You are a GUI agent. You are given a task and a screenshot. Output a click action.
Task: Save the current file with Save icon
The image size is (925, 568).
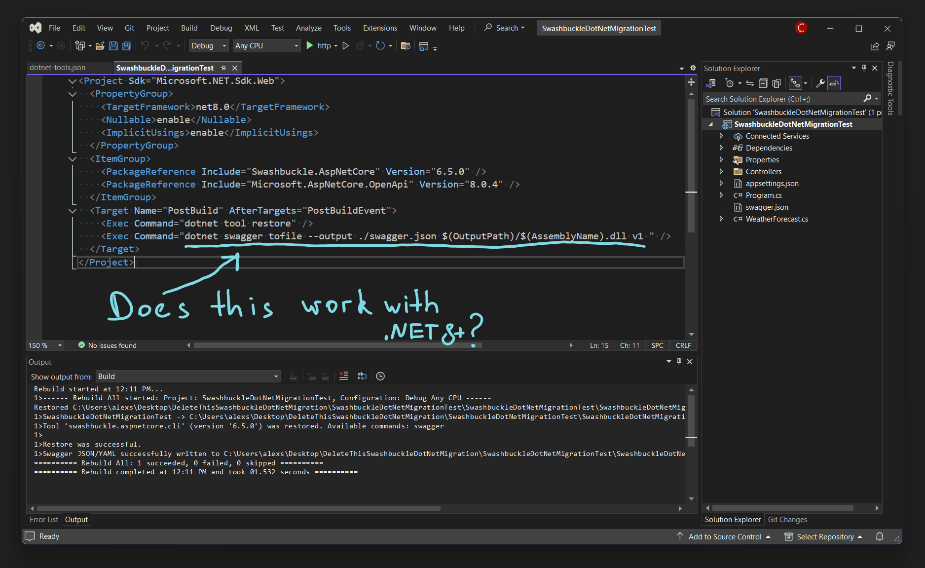113,46
